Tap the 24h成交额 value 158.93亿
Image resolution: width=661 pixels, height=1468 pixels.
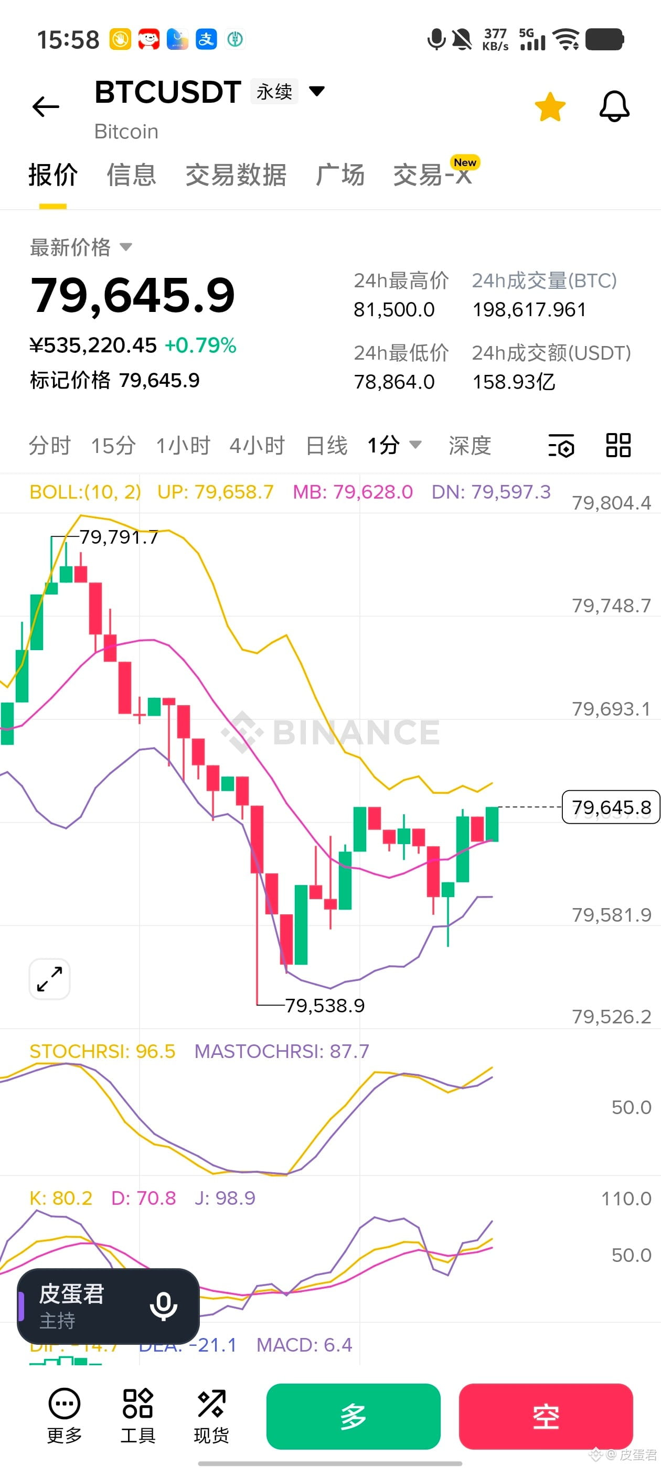(x=514, y=382)
